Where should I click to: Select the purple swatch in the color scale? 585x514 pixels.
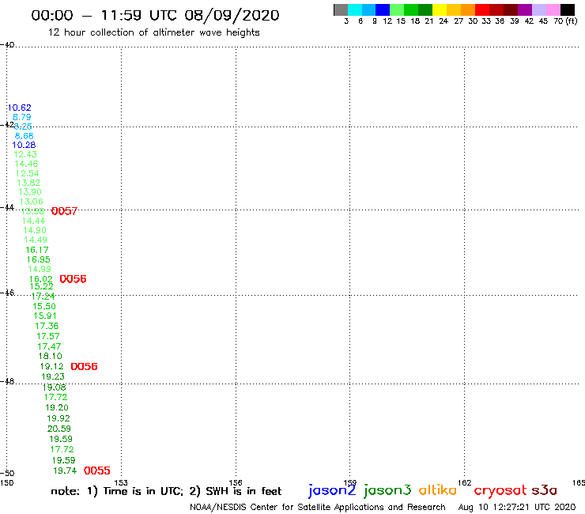click(525, 9)
